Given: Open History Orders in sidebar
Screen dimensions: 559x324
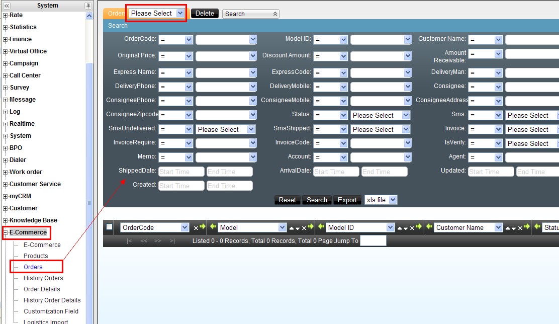Looking at the screenshot, I should pos(43,278).
